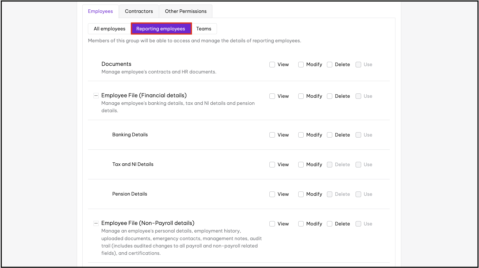The height and width of the screenshot is (268, 479).
Task: Select the Employees tab
Action: coord(100,11)
